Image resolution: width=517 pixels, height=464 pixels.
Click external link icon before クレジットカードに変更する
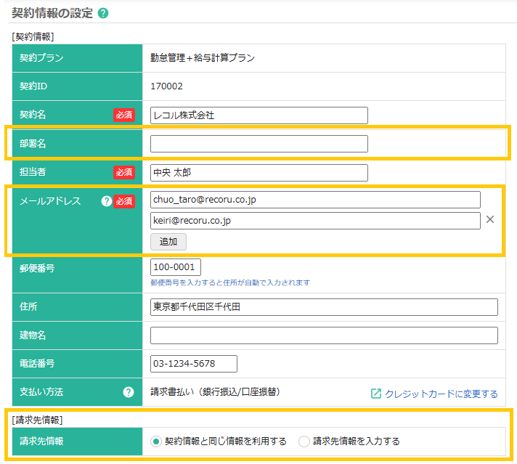point(376,394)
